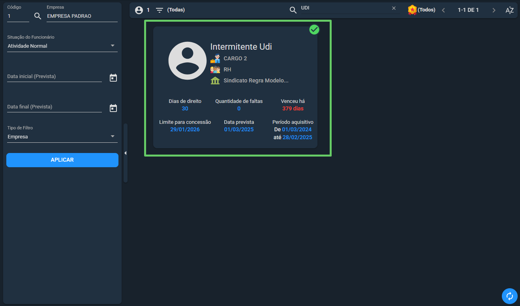Image resolution: width=520 pixels, height=306 pixels.
Task: Open the filter list icon (Todas)
Action: (x=160, y=10)
